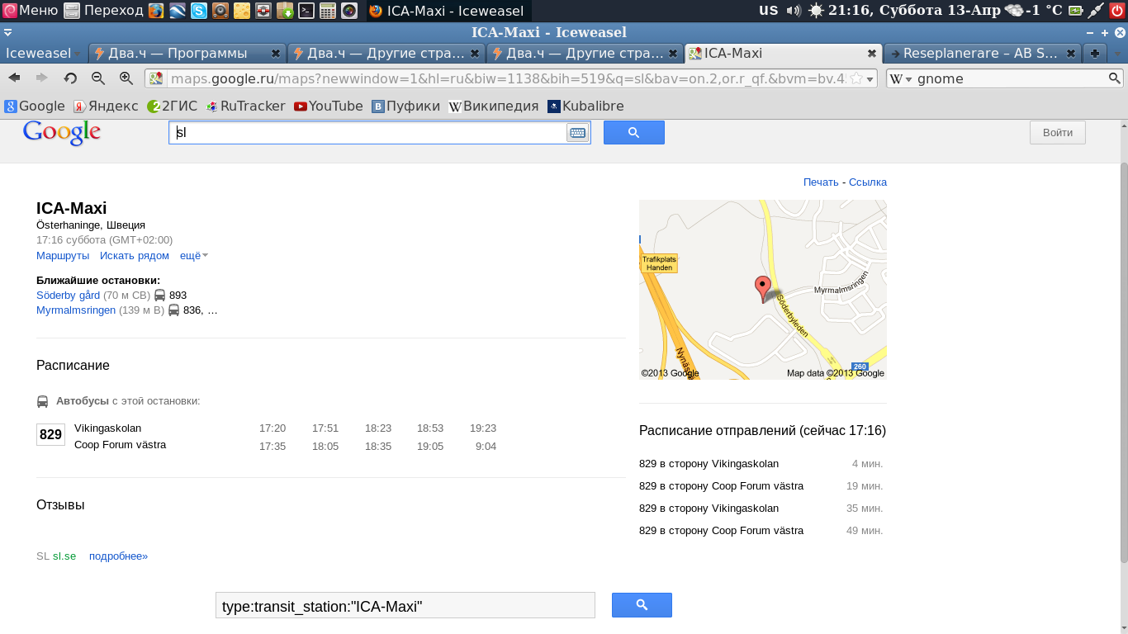Screen dimensions: 1128x634
Task: Open a new tab with plus button
Action: point(1095,53)
